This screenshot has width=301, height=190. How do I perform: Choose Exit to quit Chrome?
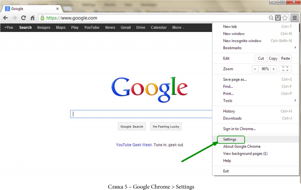pos(256,171)
